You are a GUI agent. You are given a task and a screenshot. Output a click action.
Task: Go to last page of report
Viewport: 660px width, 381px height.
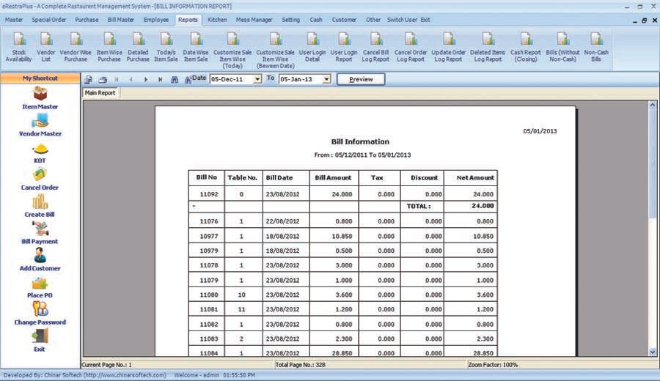(160, 79)
